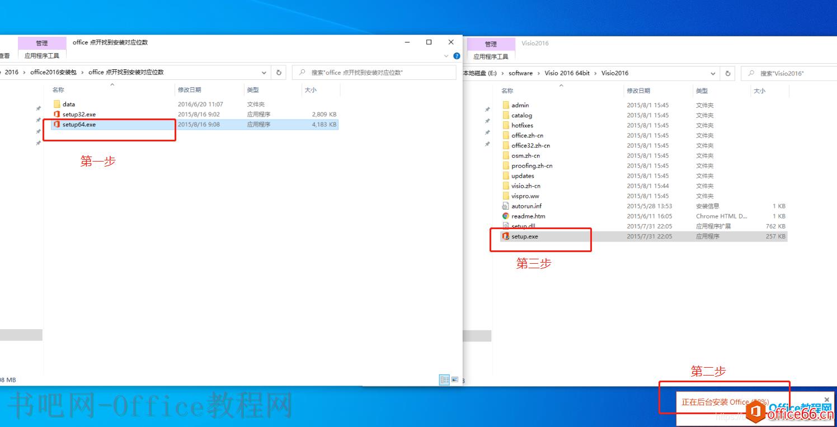
Task: Expand breadcrumb chevron after Visio 2016 64bit
Action: 596,73
